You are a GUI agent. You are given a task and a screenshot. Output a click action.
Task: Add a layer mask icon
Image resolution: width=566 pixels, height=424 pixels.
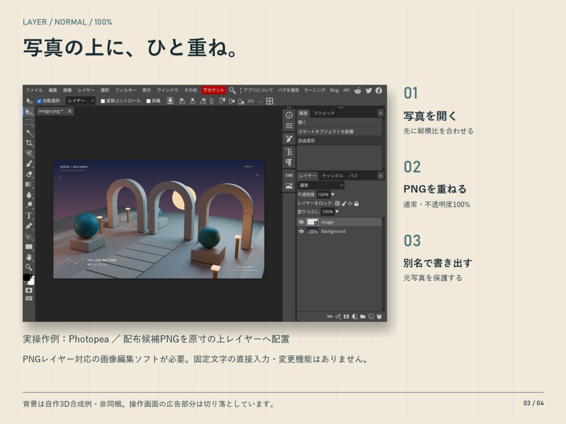[x=346, y=316]
